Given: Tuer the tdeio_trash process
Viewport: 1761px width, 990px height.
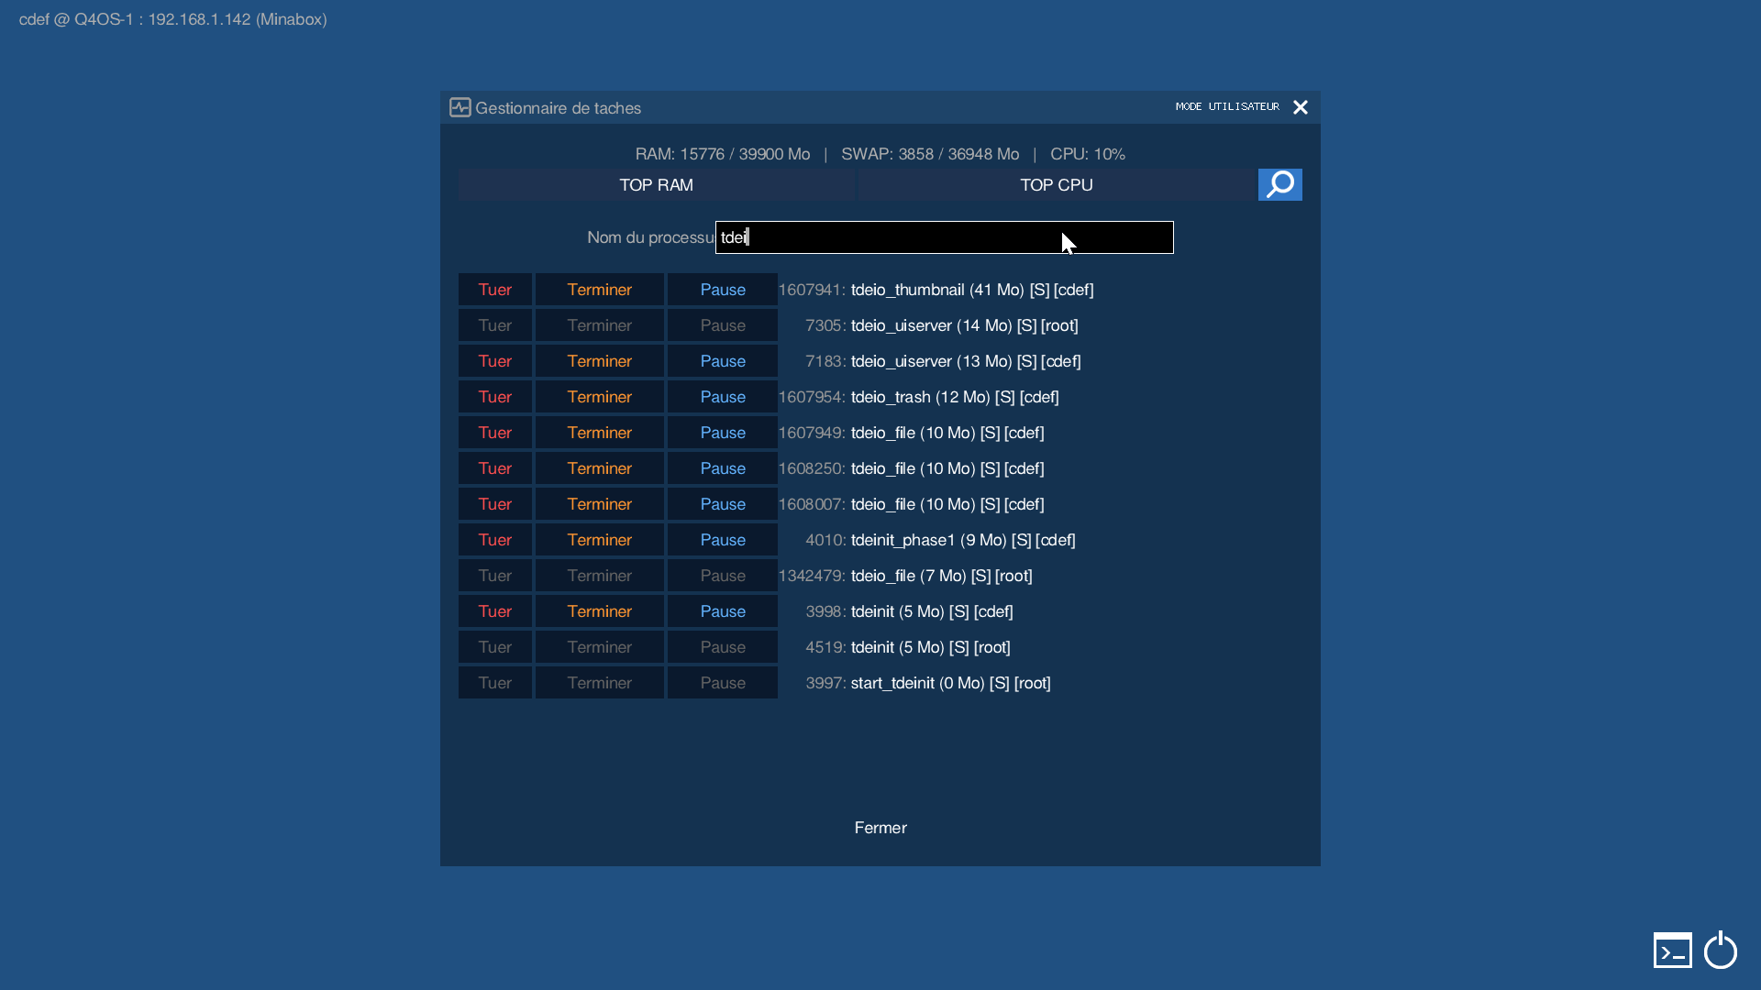Looking at the screenshot, I should coord(495,397).
